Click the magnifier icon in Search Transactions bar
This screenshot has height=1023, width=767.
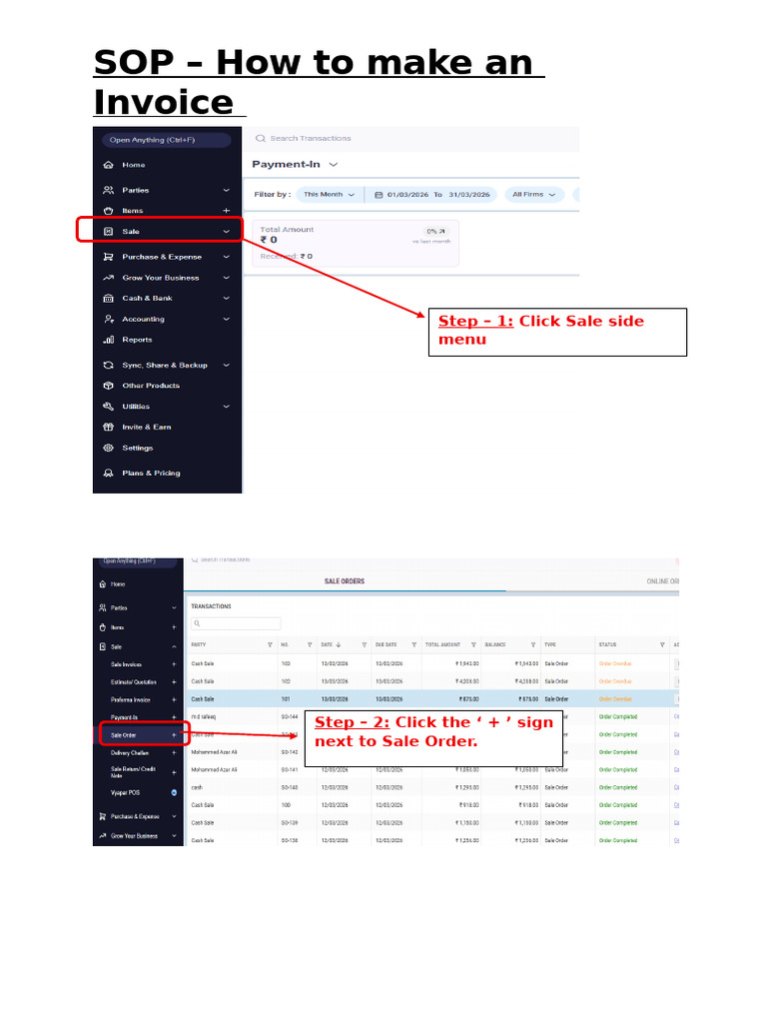click(x=261, y=138)
